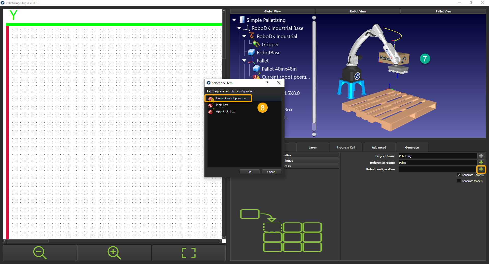The height and width of the screenshot is (264, 489).
Task: Switch to the Pallet View tab
Action: click(x=443, y=11)
